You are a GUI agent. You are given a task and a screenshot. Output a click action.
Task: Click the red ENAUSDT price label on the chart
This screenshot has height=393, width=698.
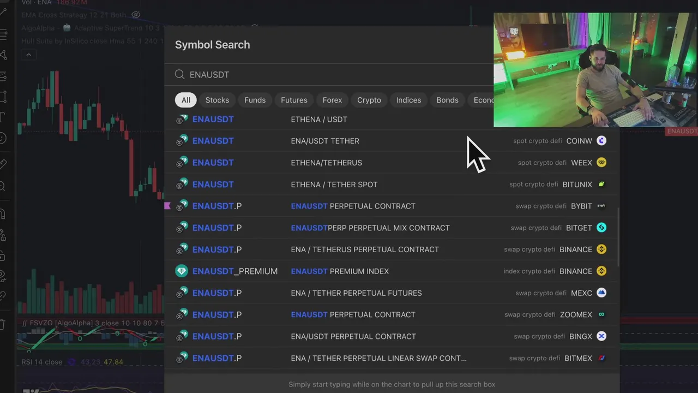coord(682,132)
